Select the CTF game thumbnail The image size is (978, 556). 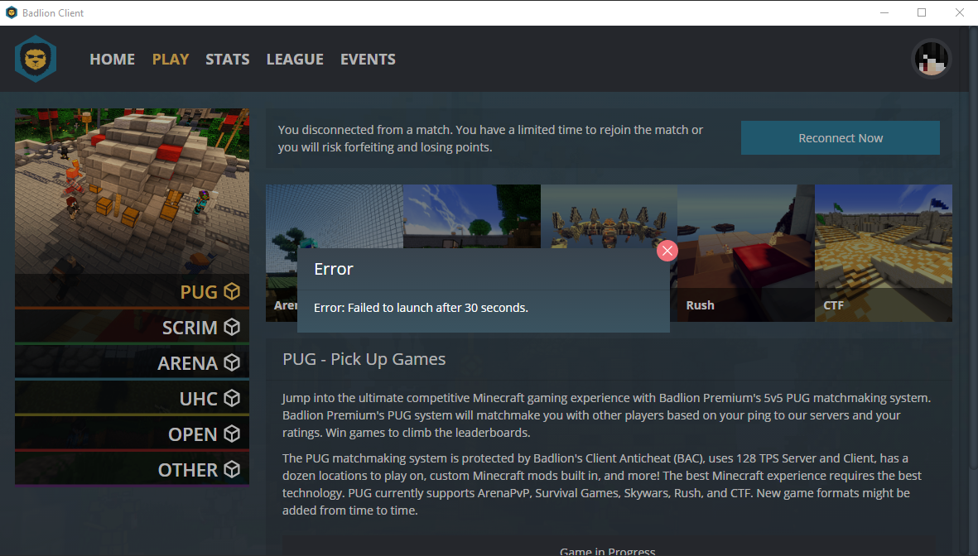pos(884,253)
